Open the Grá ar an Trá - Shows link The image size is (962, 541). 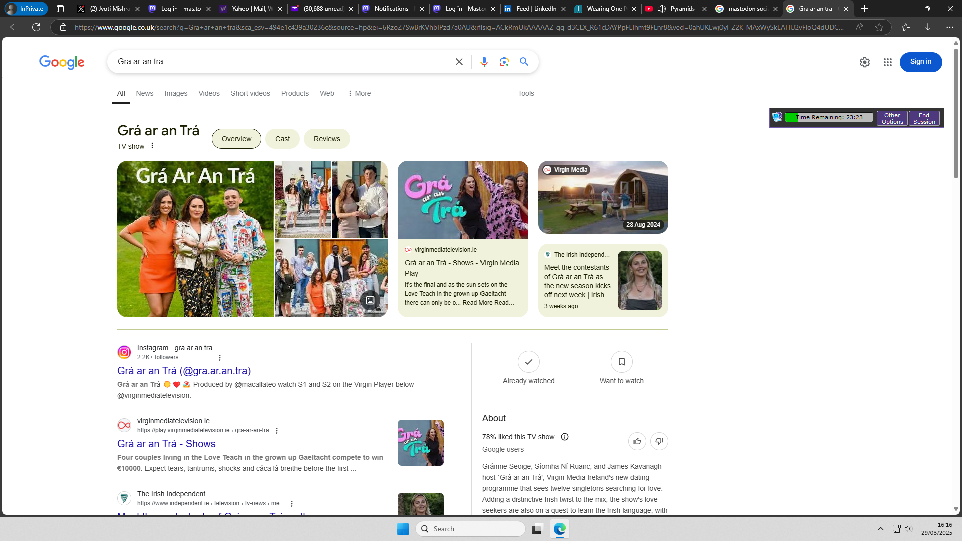point(166,444)
